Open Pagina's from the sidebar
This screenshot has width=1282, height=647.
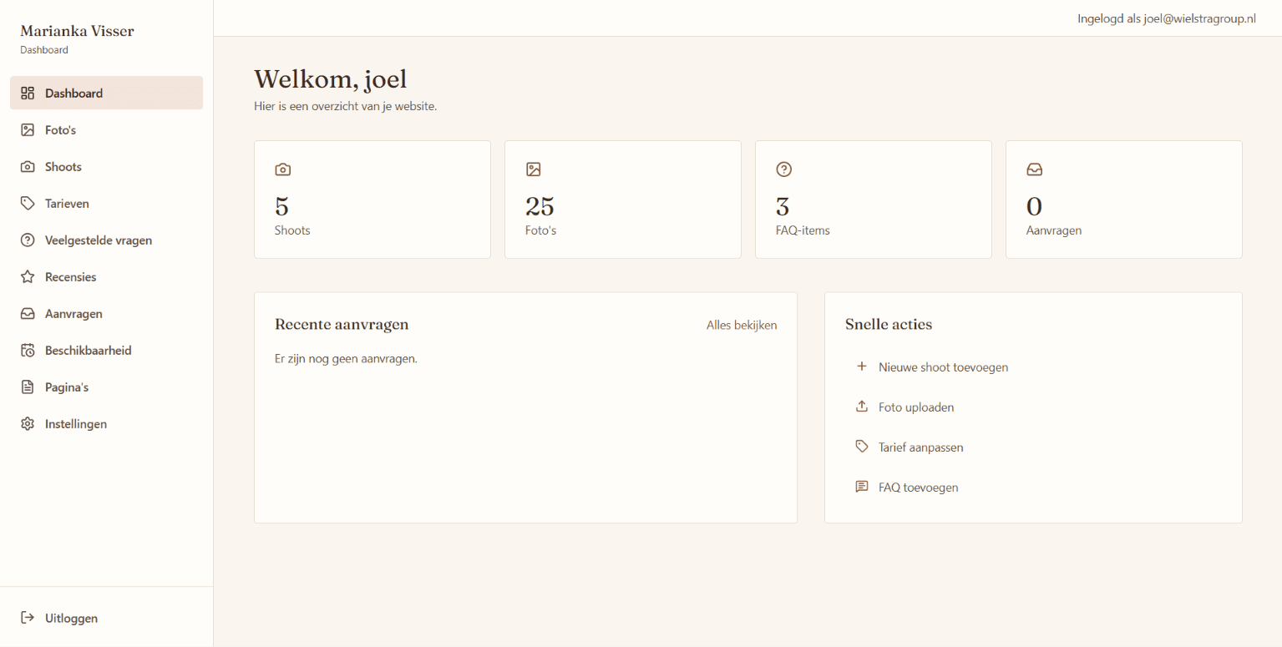point(106,387)
